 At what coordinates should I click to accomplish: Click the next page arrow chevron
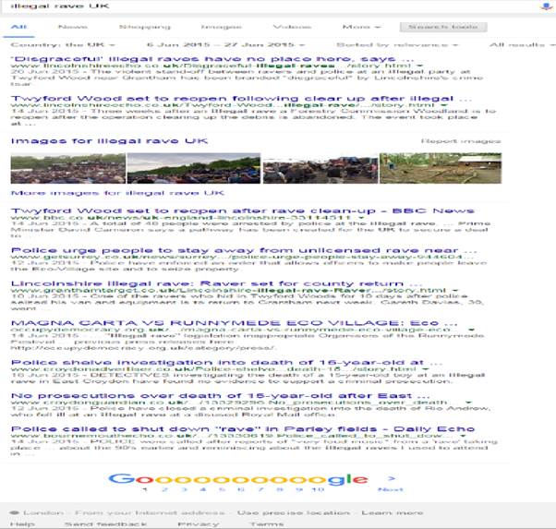[x=393, y=479]
